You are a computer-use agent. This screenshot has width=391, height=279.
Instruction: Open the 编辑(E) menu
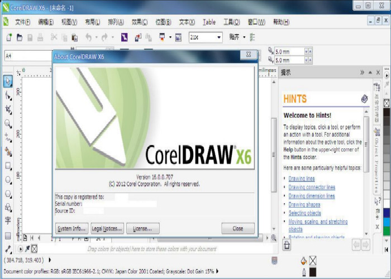click(46, 22)
